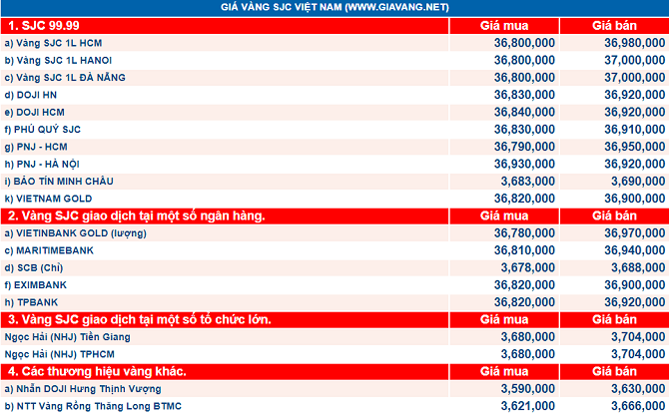Viewport: 669px width, 415px height.
Task: Click Ngọc Hải (NHJ) Tiền Giang row
Action: point(334,337)
